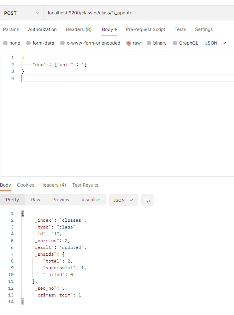Select the GraphQL body type
The height and width of the screenshot is (315, 234).
(185, 43)
